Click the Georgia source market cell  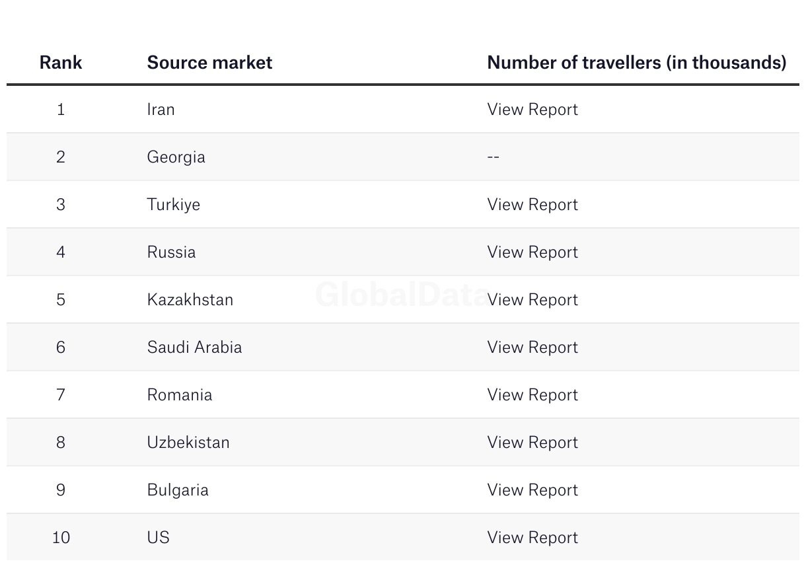(176, 157)
